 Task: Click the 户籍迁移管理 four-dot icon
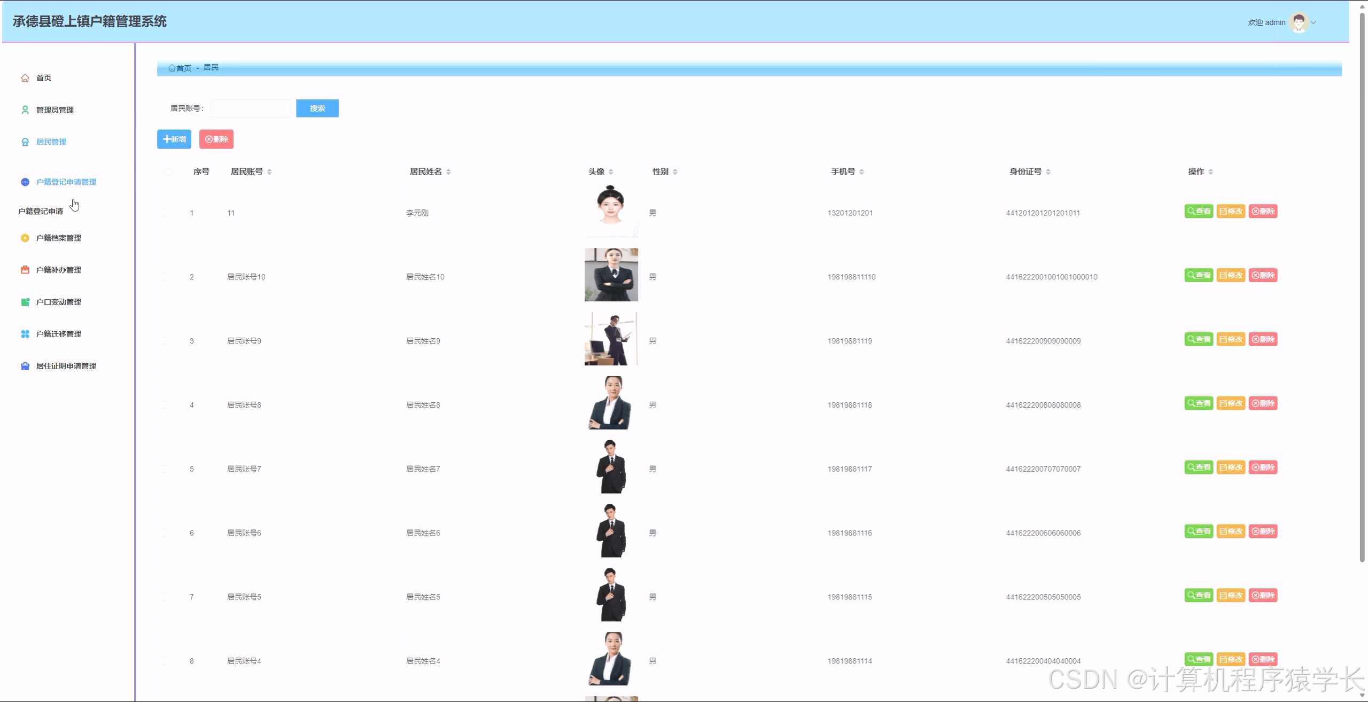(x=25, y=334)
